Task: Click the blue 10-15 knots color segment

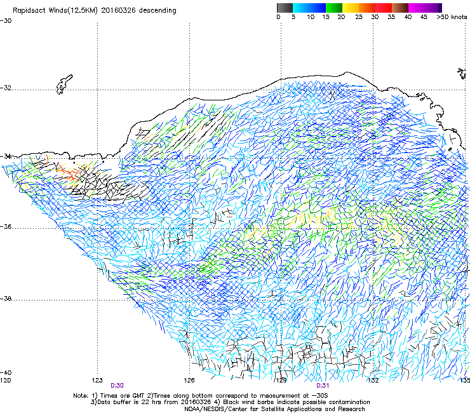Action: 318,8
